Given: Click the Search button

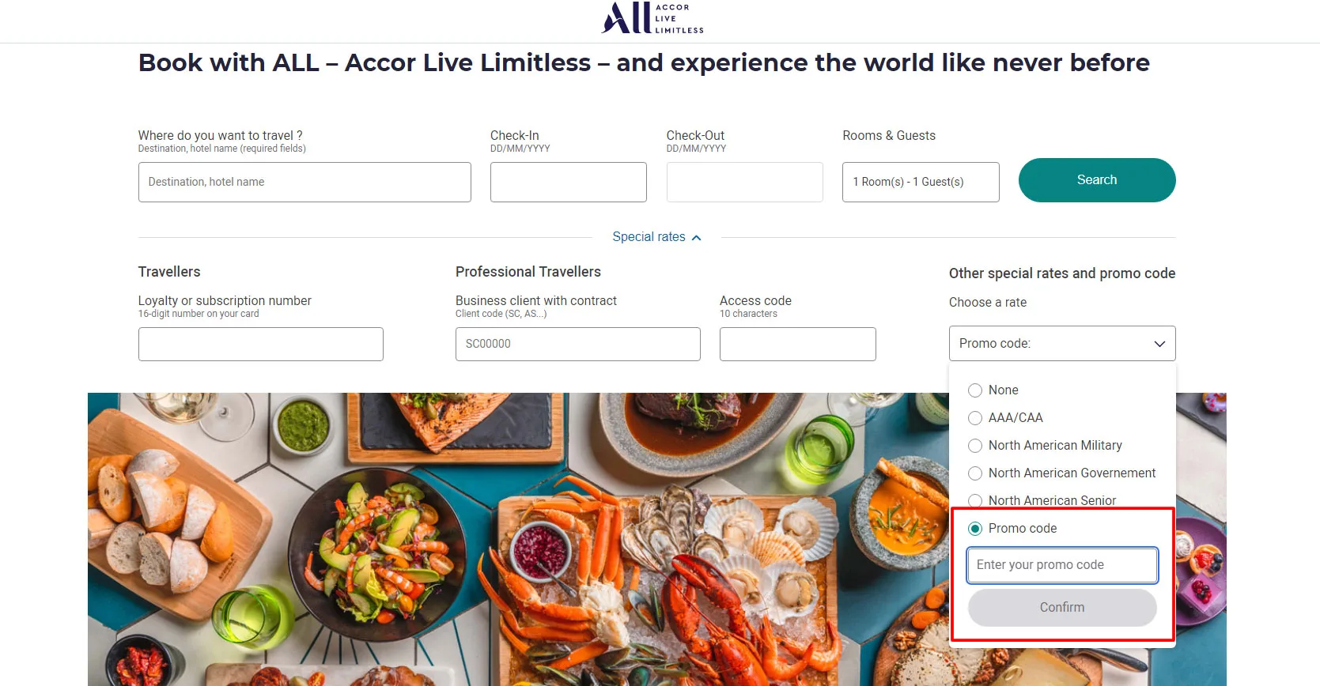Looking at the screenshot, I should click(x=1096, y=180).
